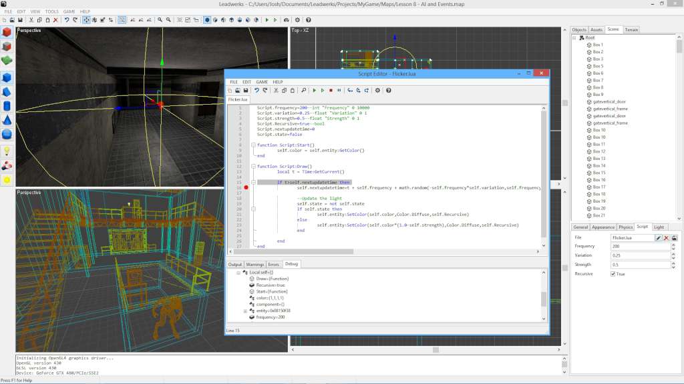Edit Flicker.lua using the pencil icon
The image size is (684, 384).
point(659,237)
